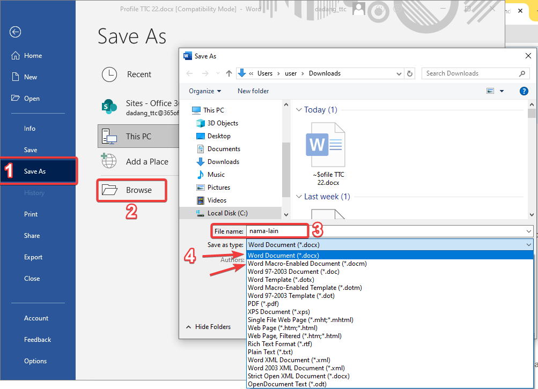The height and width of the screenshot is (389, 538).
Task: Click into the File name field
Action: (276, 231)
